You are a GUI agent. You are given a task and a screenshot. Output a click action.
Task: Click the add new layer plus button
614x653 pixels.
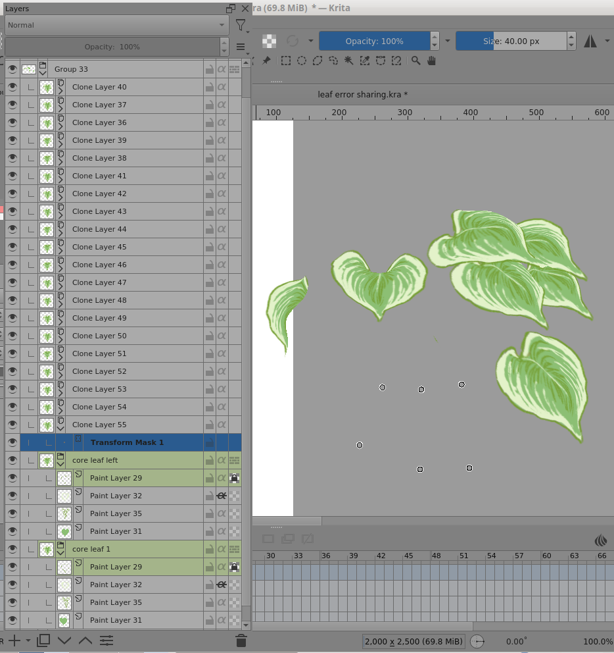(14, 640)
